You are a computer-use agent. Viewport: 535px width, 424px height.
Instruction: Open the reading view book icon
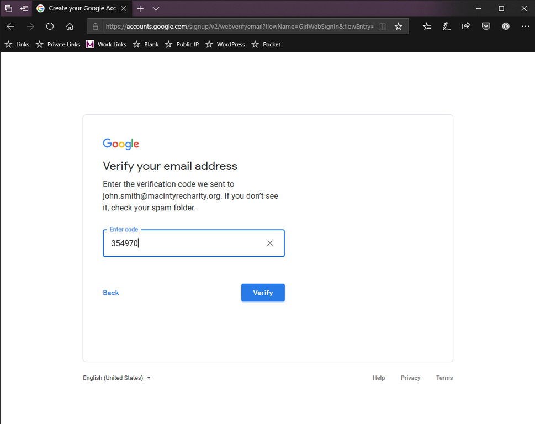(382, 26)
